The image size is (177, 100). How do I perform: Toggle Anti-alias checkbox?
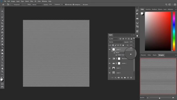[66, 5]
